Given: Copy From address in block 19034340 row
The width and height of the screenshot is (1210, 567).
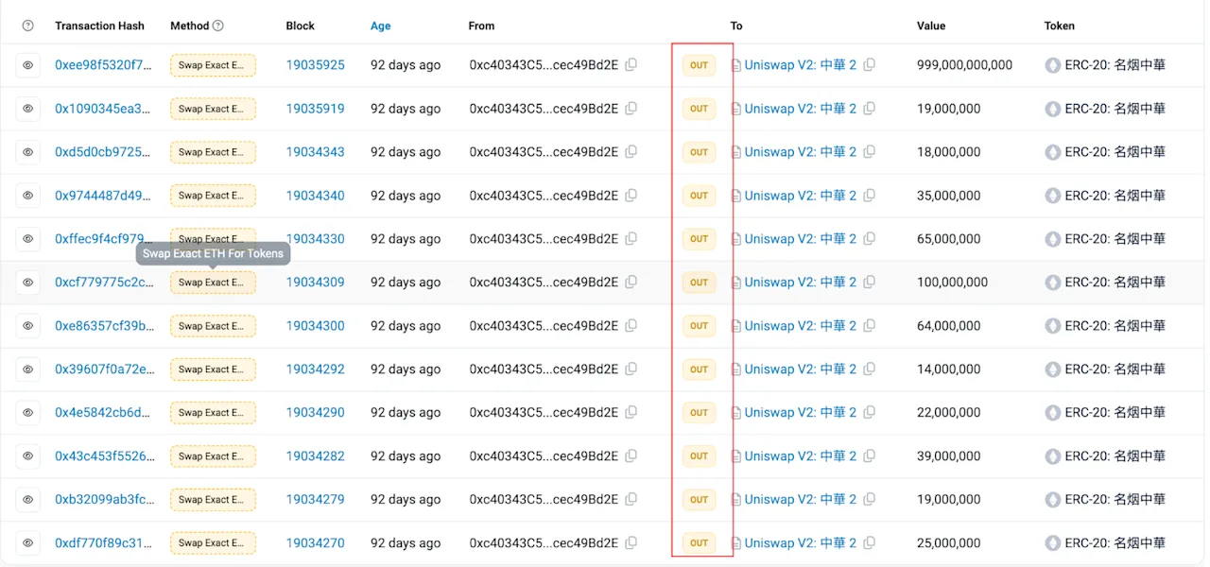Looking at the screenshot, I should pyautogui.click(x=631, y=196).
